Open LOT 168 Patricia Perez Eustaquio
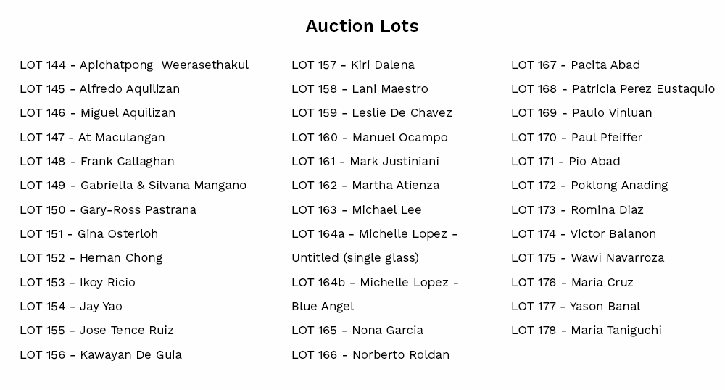The height and width of the screenshot is (390, 725). tap(613, 89)
